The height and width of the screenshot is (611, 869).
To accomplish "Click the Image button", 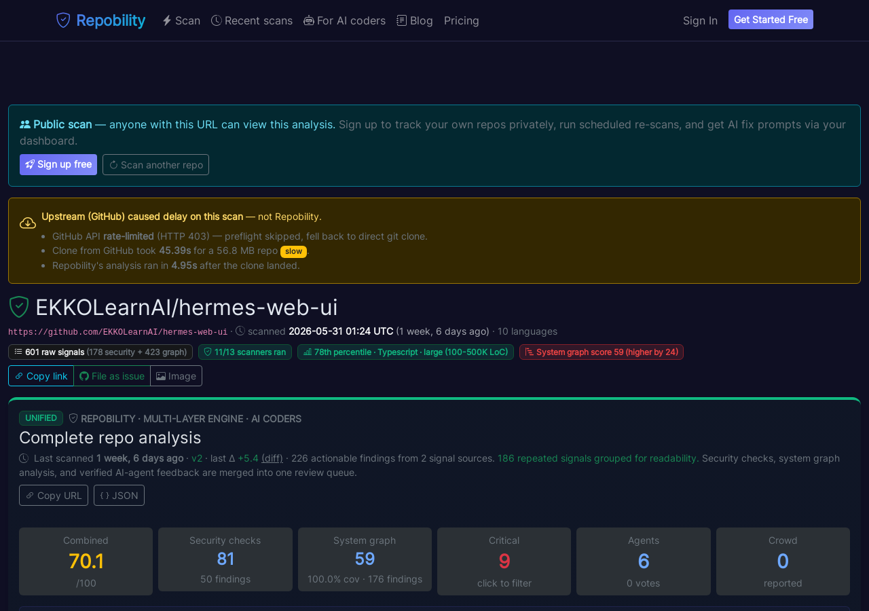I will tap(176, 376).
